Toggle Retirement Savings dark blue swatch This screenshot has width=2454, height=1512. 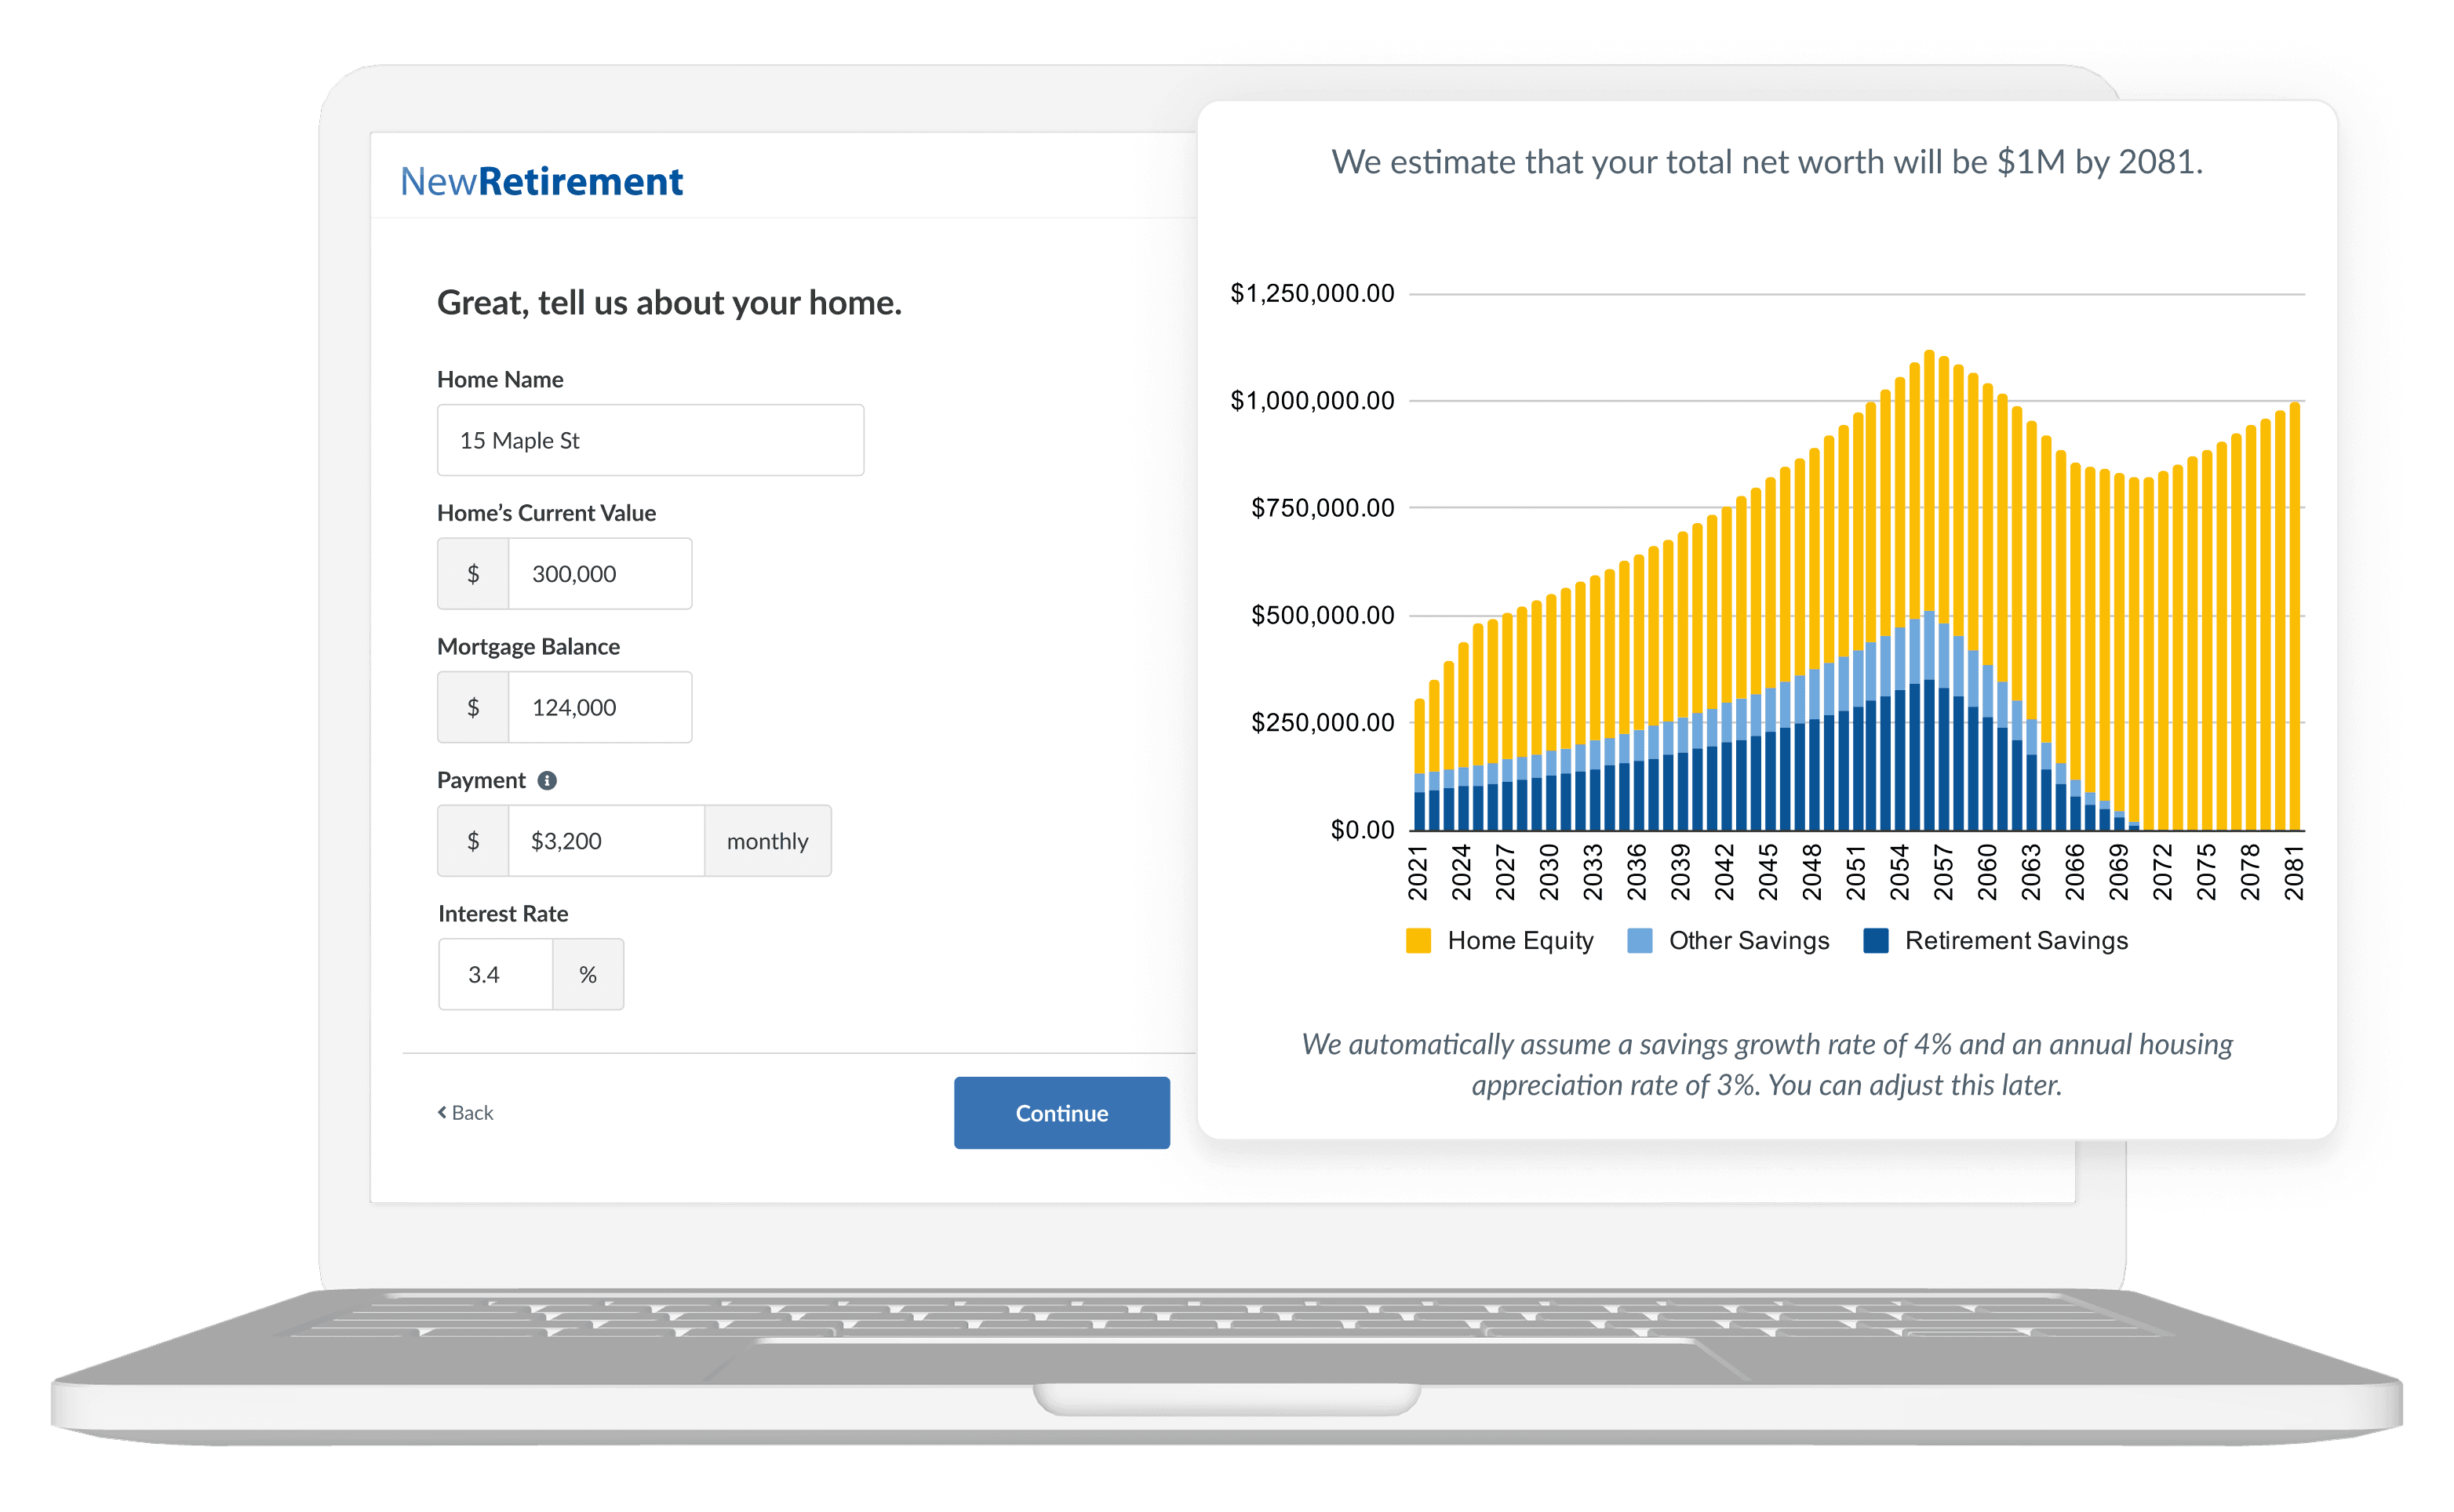point(1875,941)
